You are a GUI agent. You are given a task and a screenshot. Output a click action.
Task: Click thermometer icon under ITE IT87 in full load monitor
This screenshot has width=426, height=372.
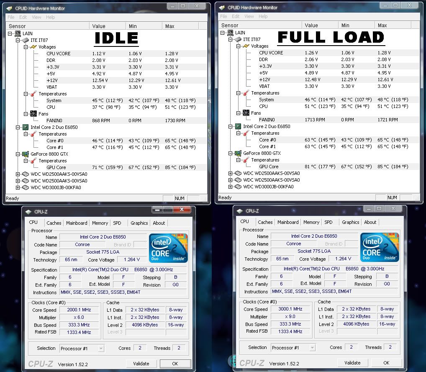pos(246,93)
